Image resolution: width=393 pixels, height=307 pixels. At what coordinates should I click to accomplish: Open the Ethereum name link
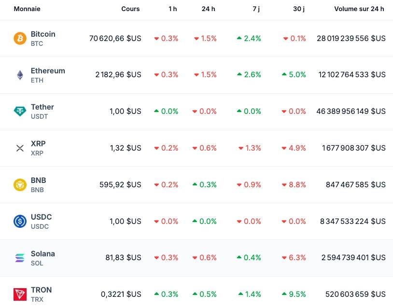point(48,70)
